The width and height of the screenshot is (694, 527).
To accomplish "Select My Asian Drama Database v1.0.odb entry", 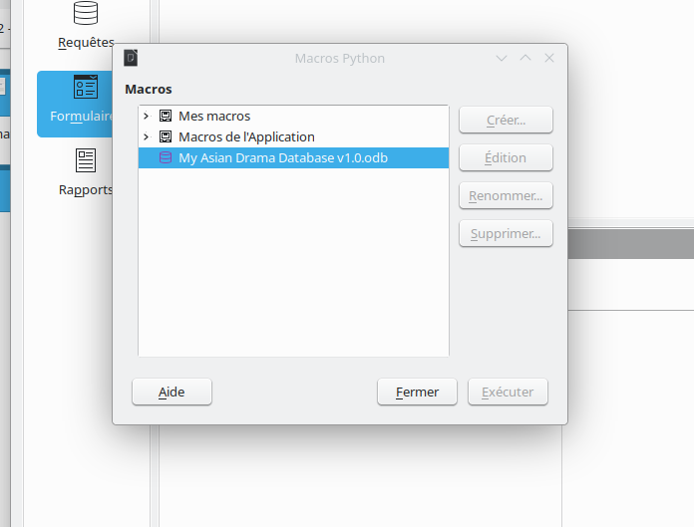I will tap(293, 157).
